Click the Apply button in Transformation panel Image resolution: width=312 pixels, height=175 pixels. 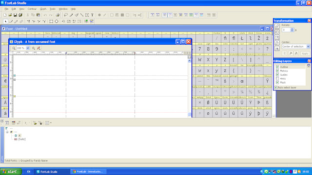point(305,53)
